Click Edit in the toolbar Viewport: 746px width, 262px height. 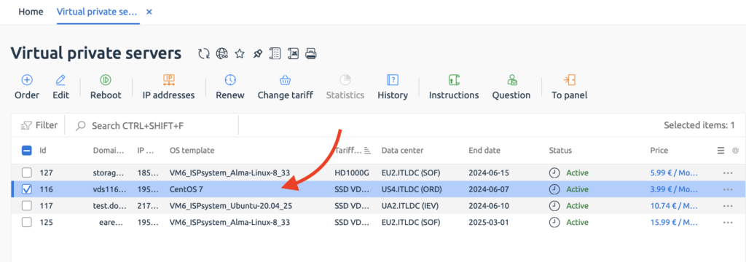(x=61, y=87)
